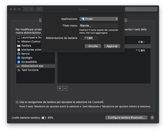
Task: Click the 'Premi il tasto Tabulatore' description text
Action: (85, 106)
